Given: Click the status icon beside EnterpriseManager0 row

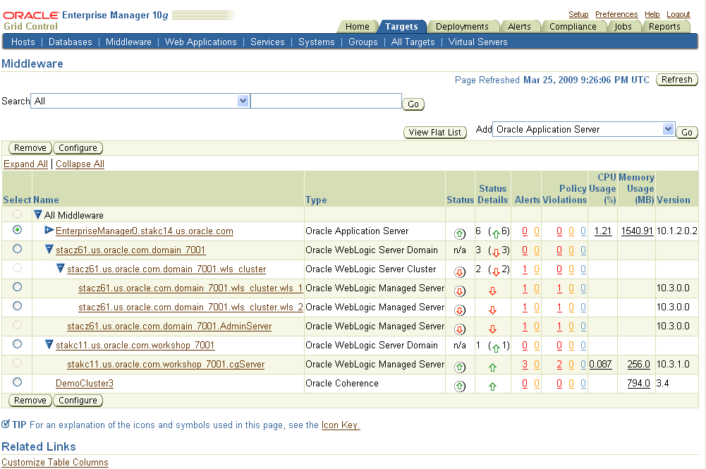Looking at the screenshot, I should coord(460,231).
